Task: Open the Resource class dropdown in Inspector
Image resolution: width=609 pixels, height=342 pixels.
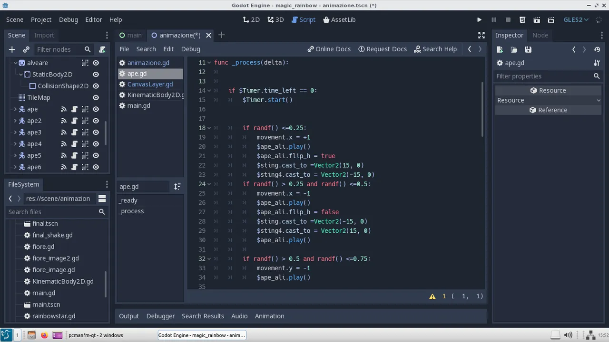Action: (548, 100)
